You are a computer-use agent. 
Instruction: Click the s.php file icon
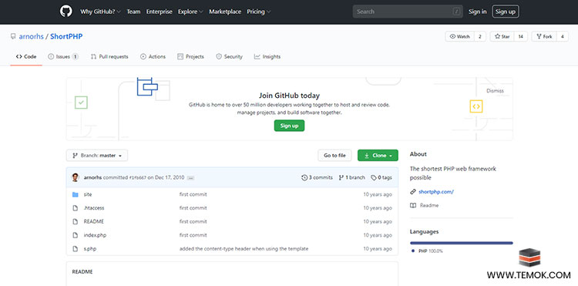[x=76, y=249]
